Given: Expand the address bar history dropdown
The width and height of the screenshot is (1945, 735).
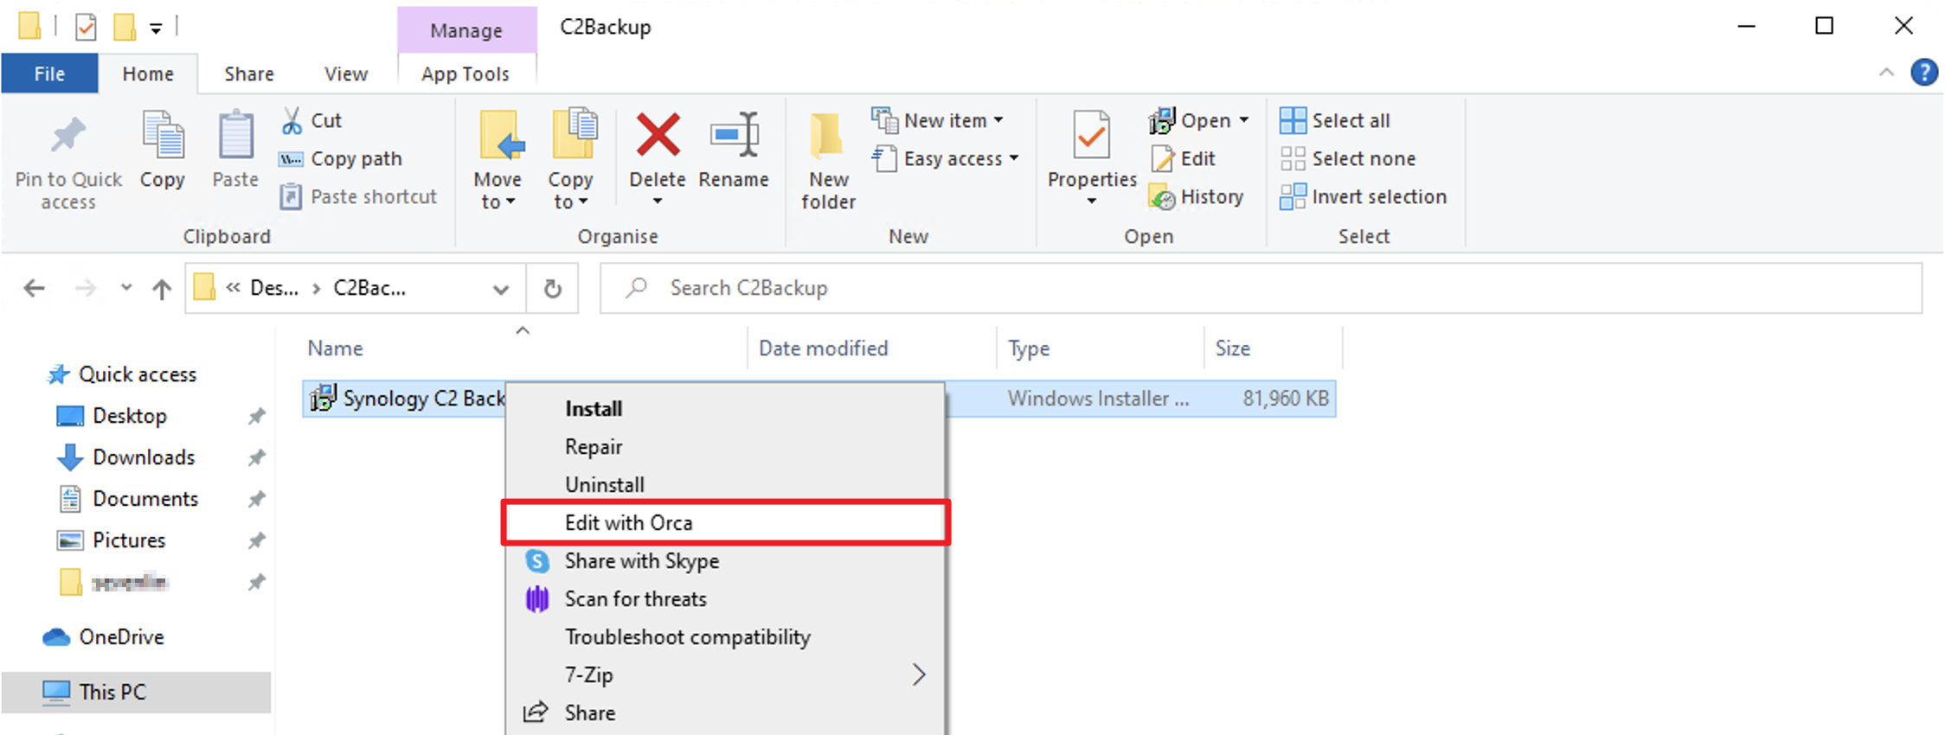Looking at the screenshot, I should coord(501,289).
